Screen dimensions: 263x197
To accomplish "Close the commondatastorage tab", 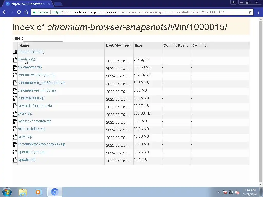I will pos(49,4).
